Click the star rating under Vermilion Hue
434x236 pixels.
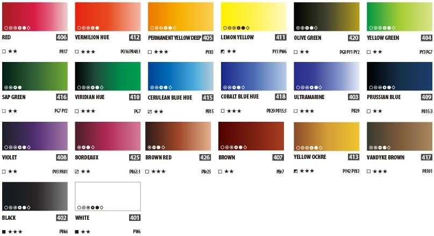[x=88, y=52]
